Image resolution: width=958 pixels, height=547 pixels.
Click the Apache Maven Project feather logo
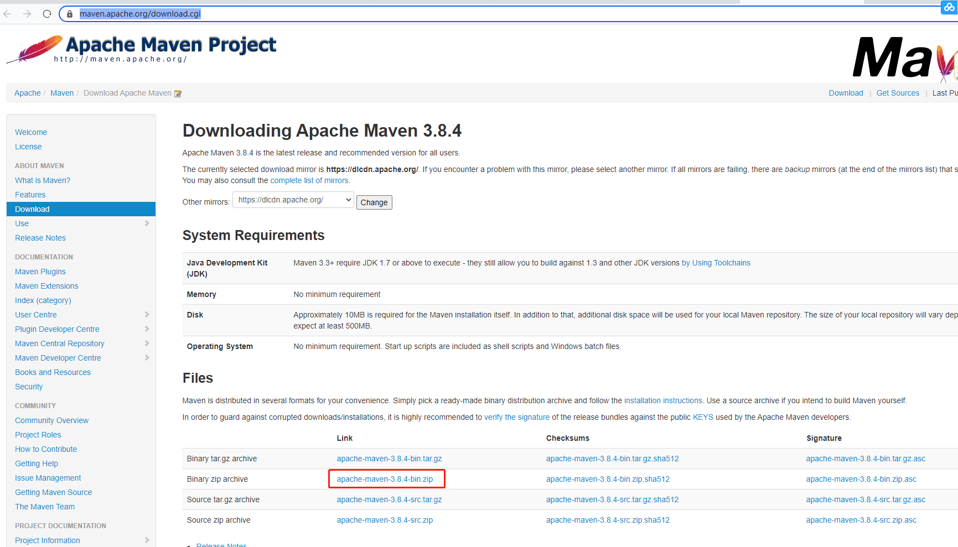(34, 49)
